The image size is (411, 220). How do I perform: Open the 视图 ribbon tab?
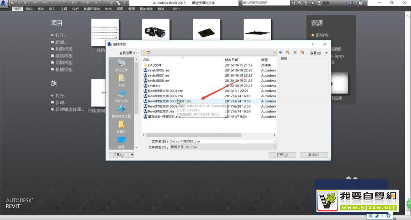[120, 9]
